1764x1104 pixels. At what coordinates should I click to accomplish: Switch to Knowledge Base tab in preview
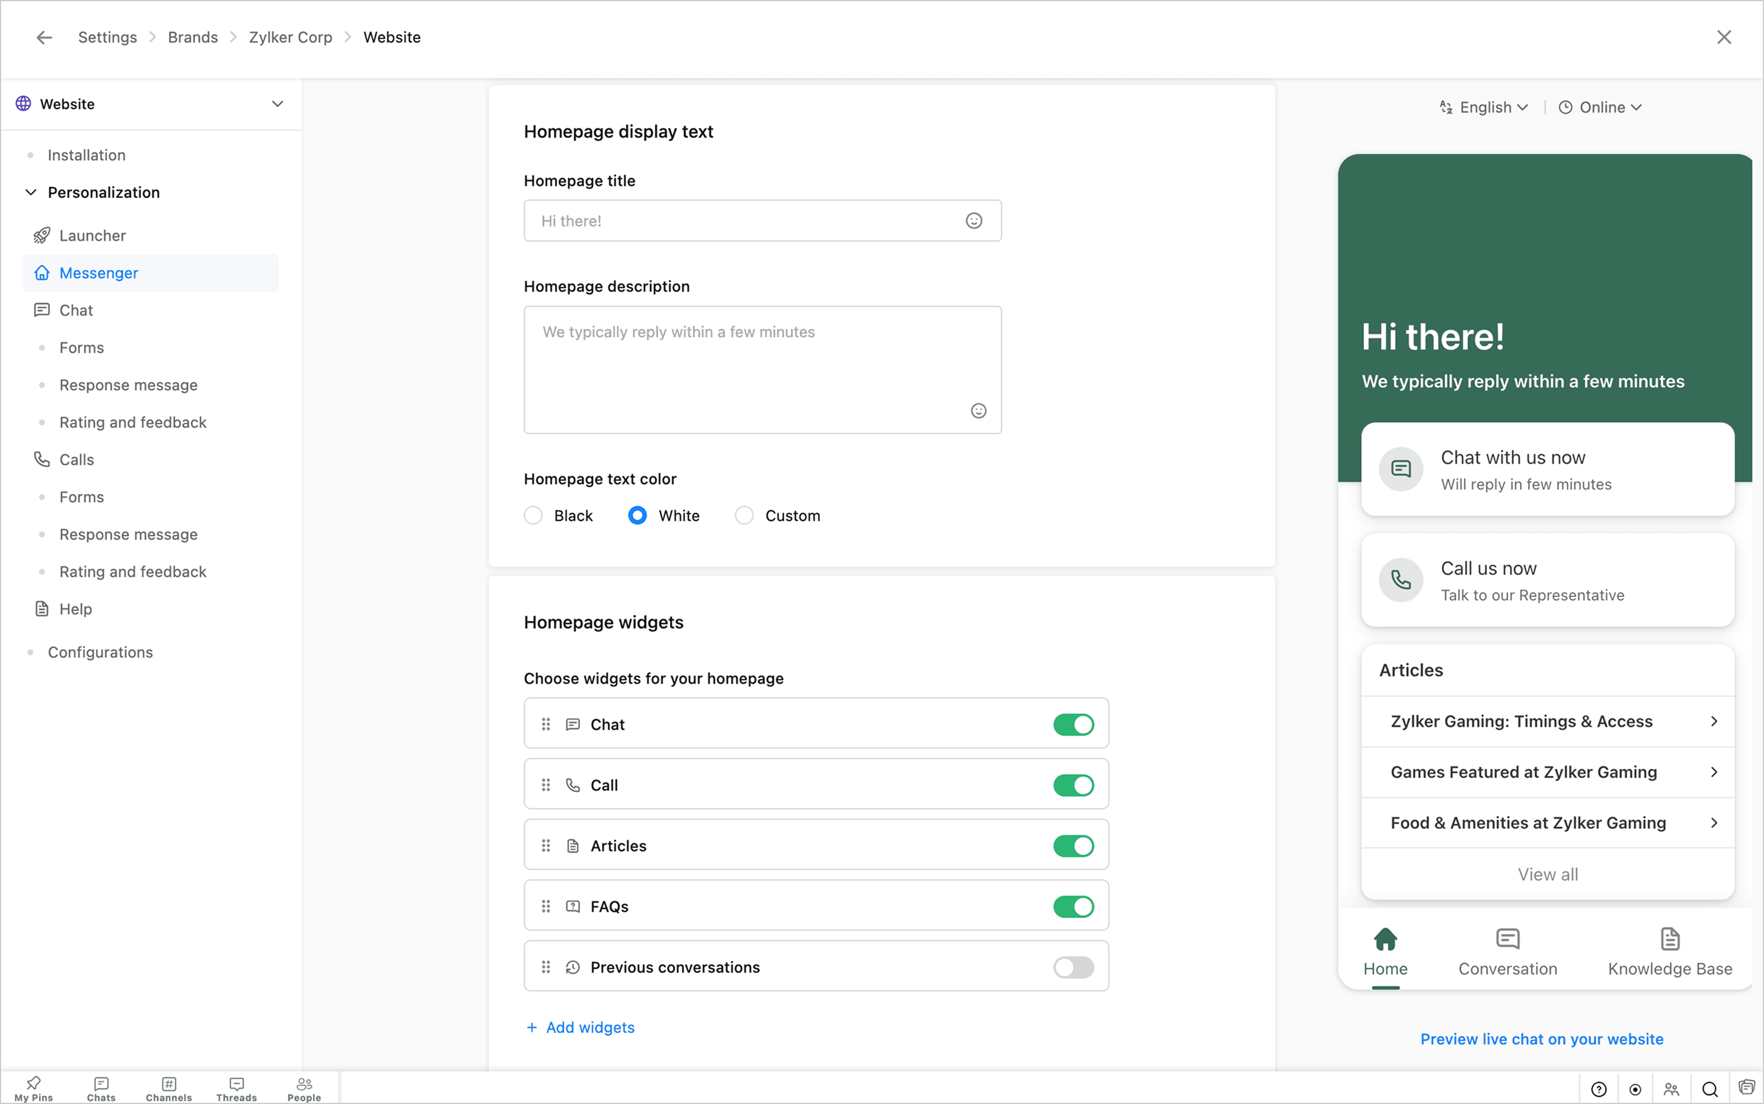click(x=1669, y=951)
